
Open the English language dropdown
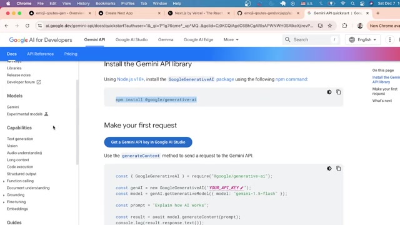pyautogui.click(x=362, y=39)
